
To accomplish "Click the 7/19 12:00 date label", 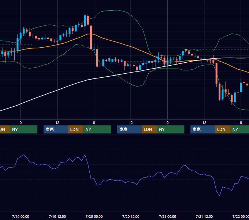I will tap(57, 216).
